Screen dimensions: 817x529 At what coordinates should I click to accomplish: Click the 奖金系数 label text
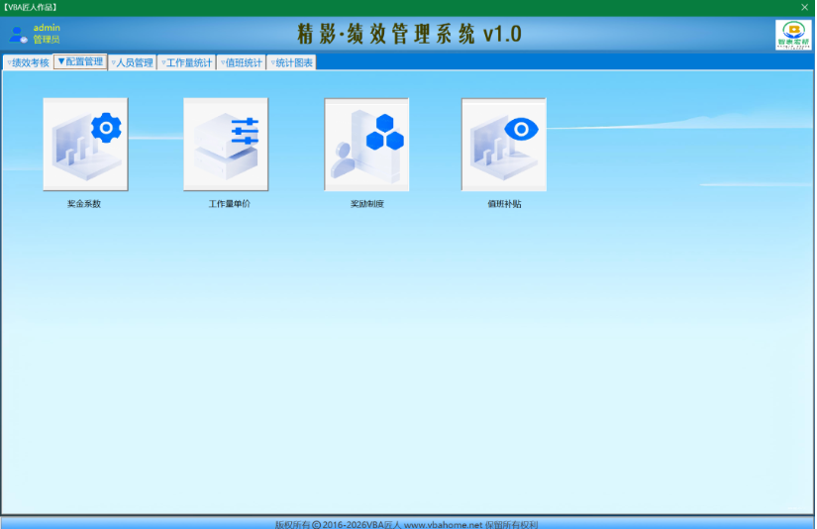point(84,204)
